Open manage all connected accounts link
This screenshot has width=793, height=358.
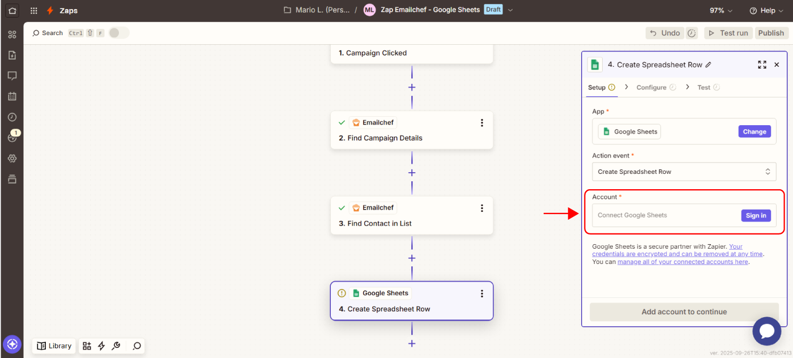683,262
